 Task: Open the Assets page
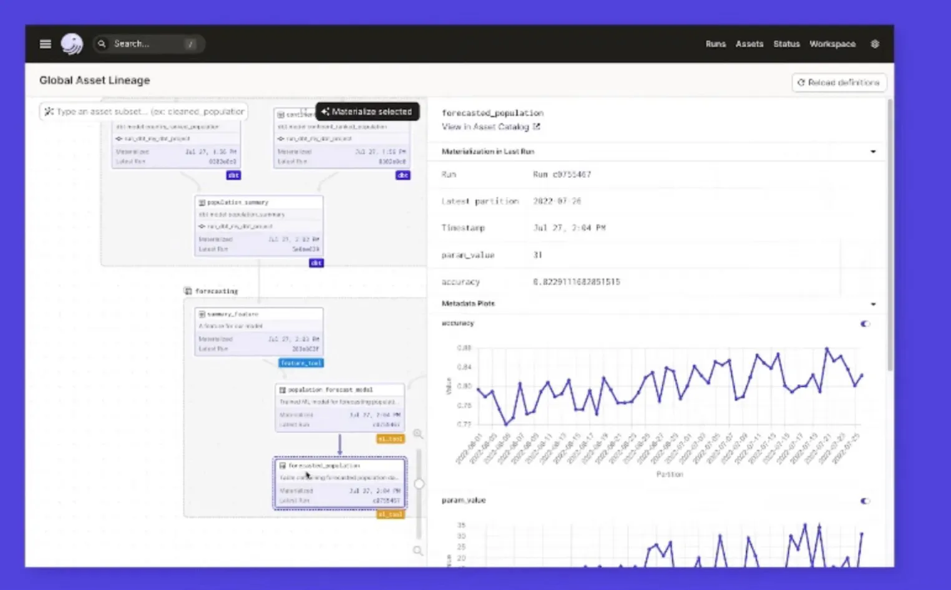coord(749,44)
